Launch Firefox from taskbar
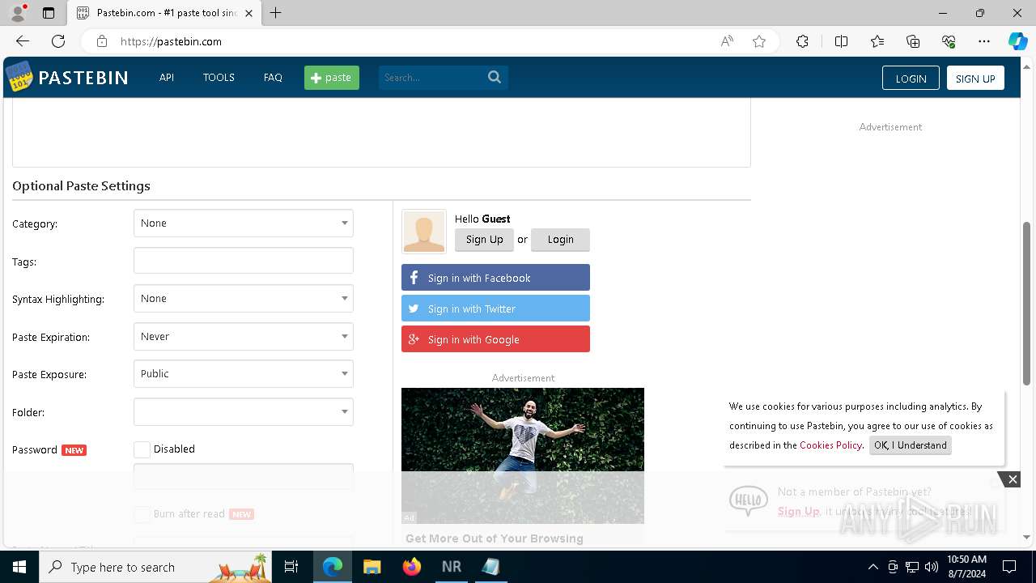Image resolution: width=1036 pixels, height=583 pixels. click(x=412, y=567)
